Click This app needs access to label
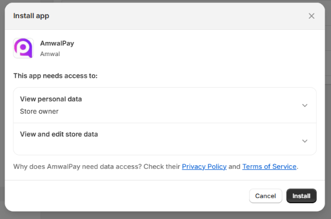This screenshot has height=219, width=331. [x=56, y=76]
